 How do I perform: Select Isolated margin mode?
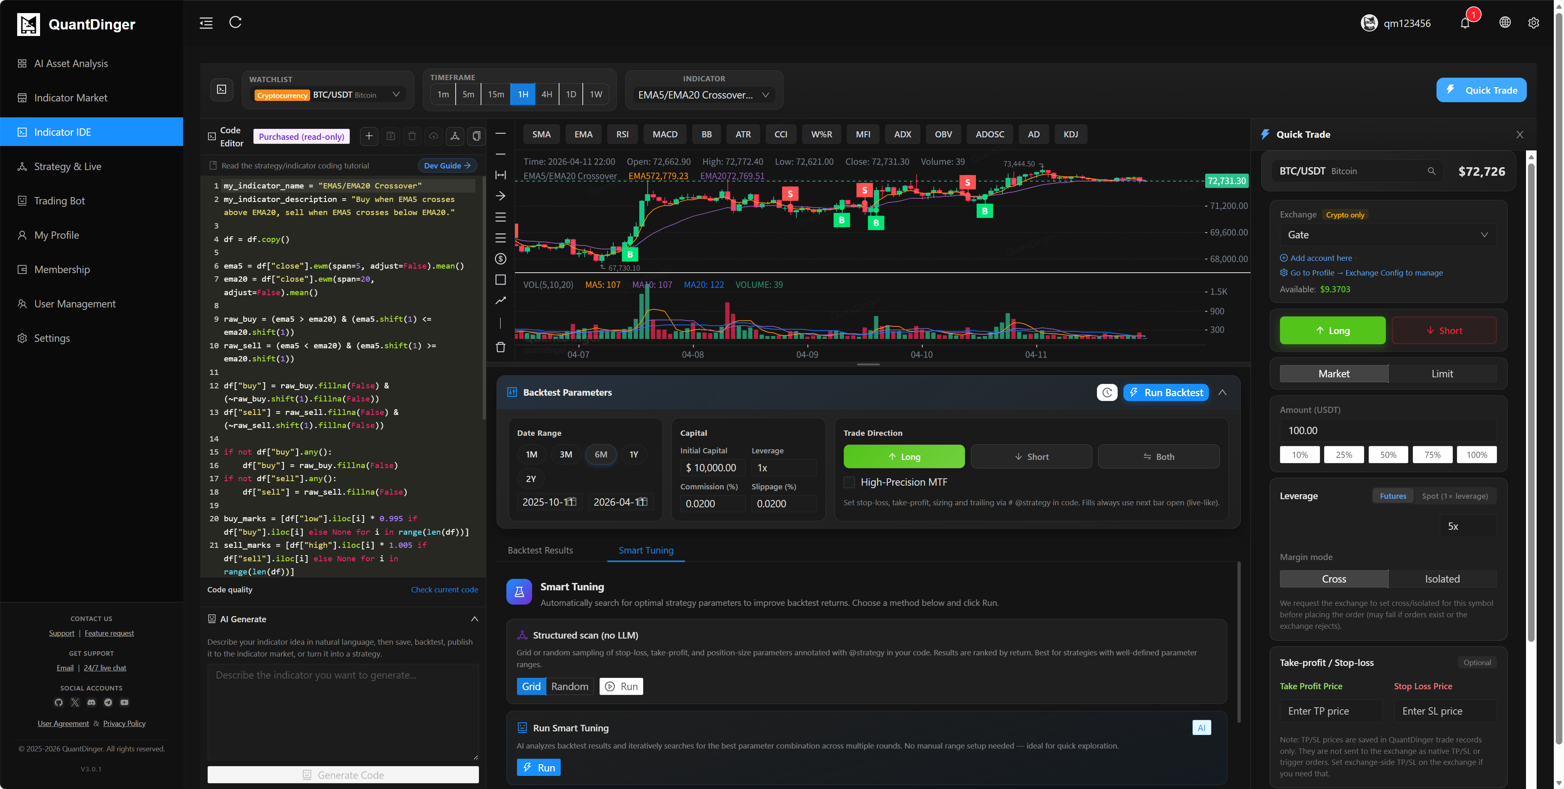1442,579
